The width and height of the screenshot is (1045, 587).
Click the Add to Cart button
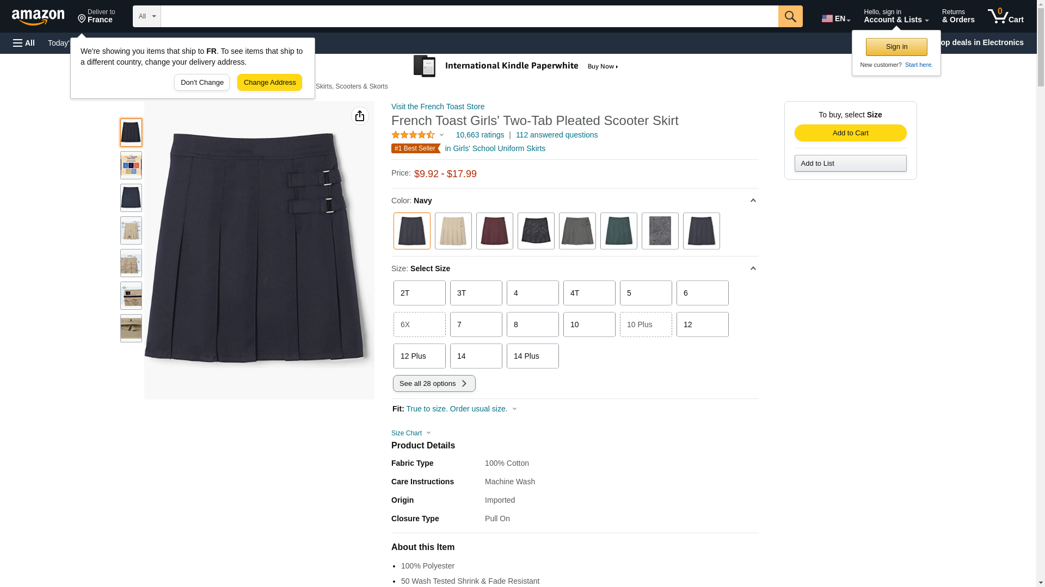(851, 133)
